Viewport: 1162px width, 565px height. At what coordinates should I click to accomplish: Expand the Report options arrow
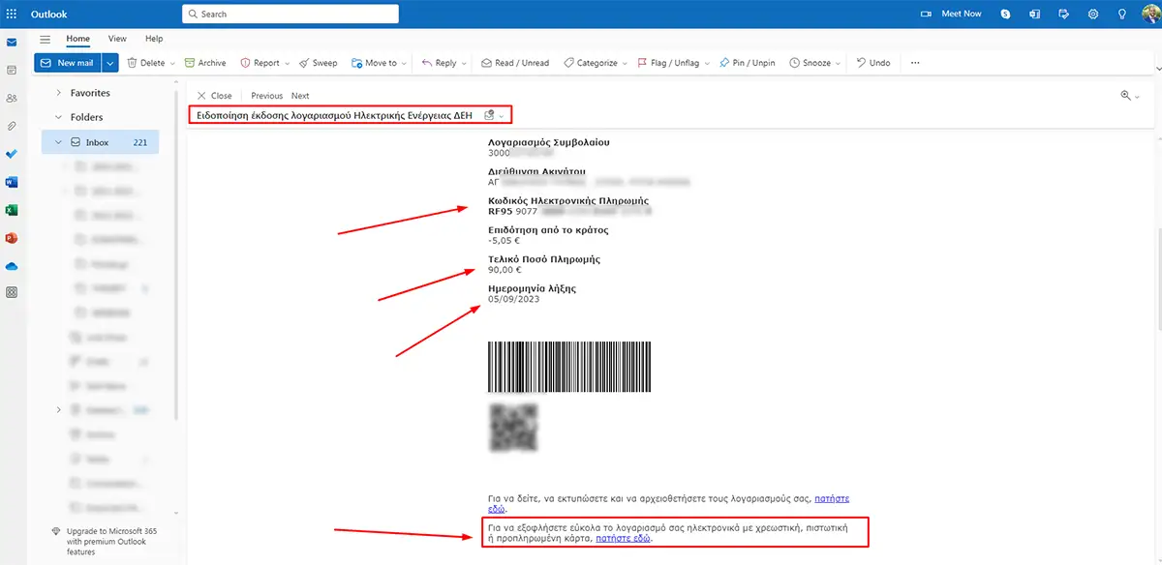click(x=287, y=63)
